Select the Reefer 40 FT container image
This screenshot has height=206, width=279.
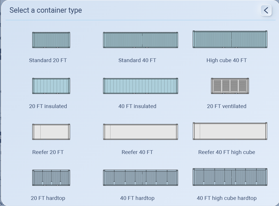tap(140, 132)
